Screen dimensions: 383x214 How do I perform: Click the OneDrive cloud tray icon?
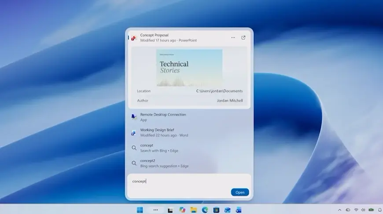tap(348, 210)
